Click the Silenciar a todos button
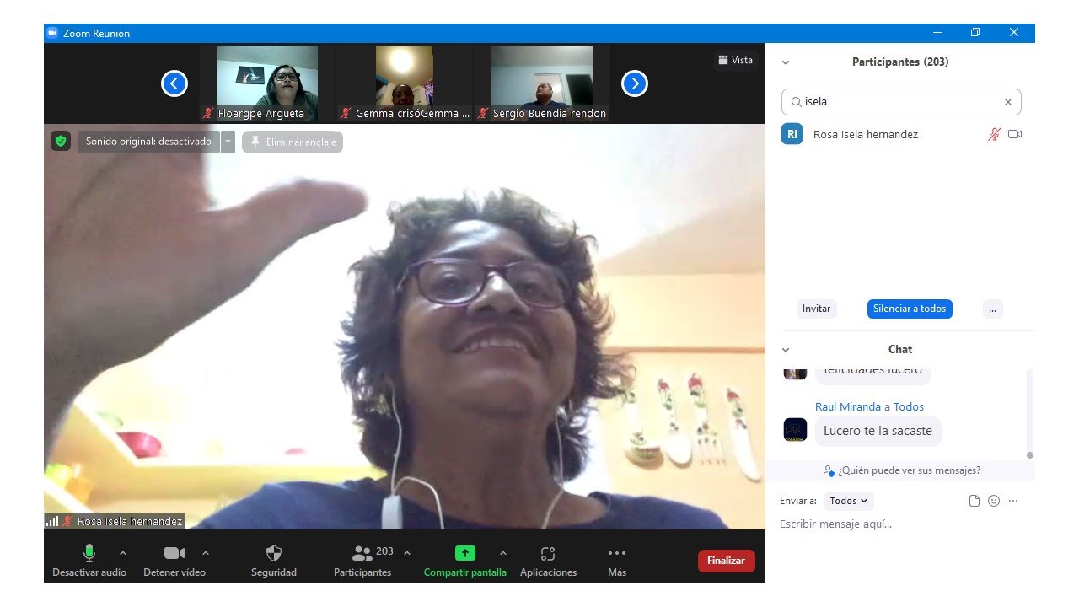Screen dimensions: 1079x607 pyautogui.click(x=910, y=309)
